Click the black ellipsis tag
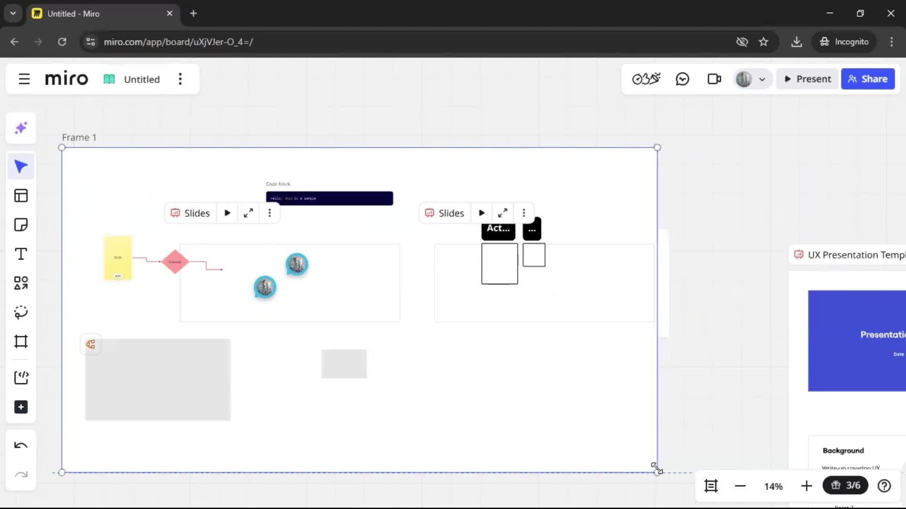906x509 pixels. [x=532, y=230]
